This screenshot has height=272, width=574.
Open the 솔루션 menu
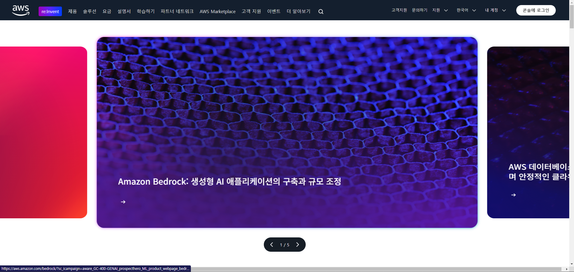tap(90, 11)
